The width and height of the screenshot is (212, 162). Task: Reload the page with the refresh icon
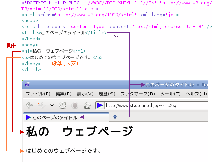[x=62, y=105]
